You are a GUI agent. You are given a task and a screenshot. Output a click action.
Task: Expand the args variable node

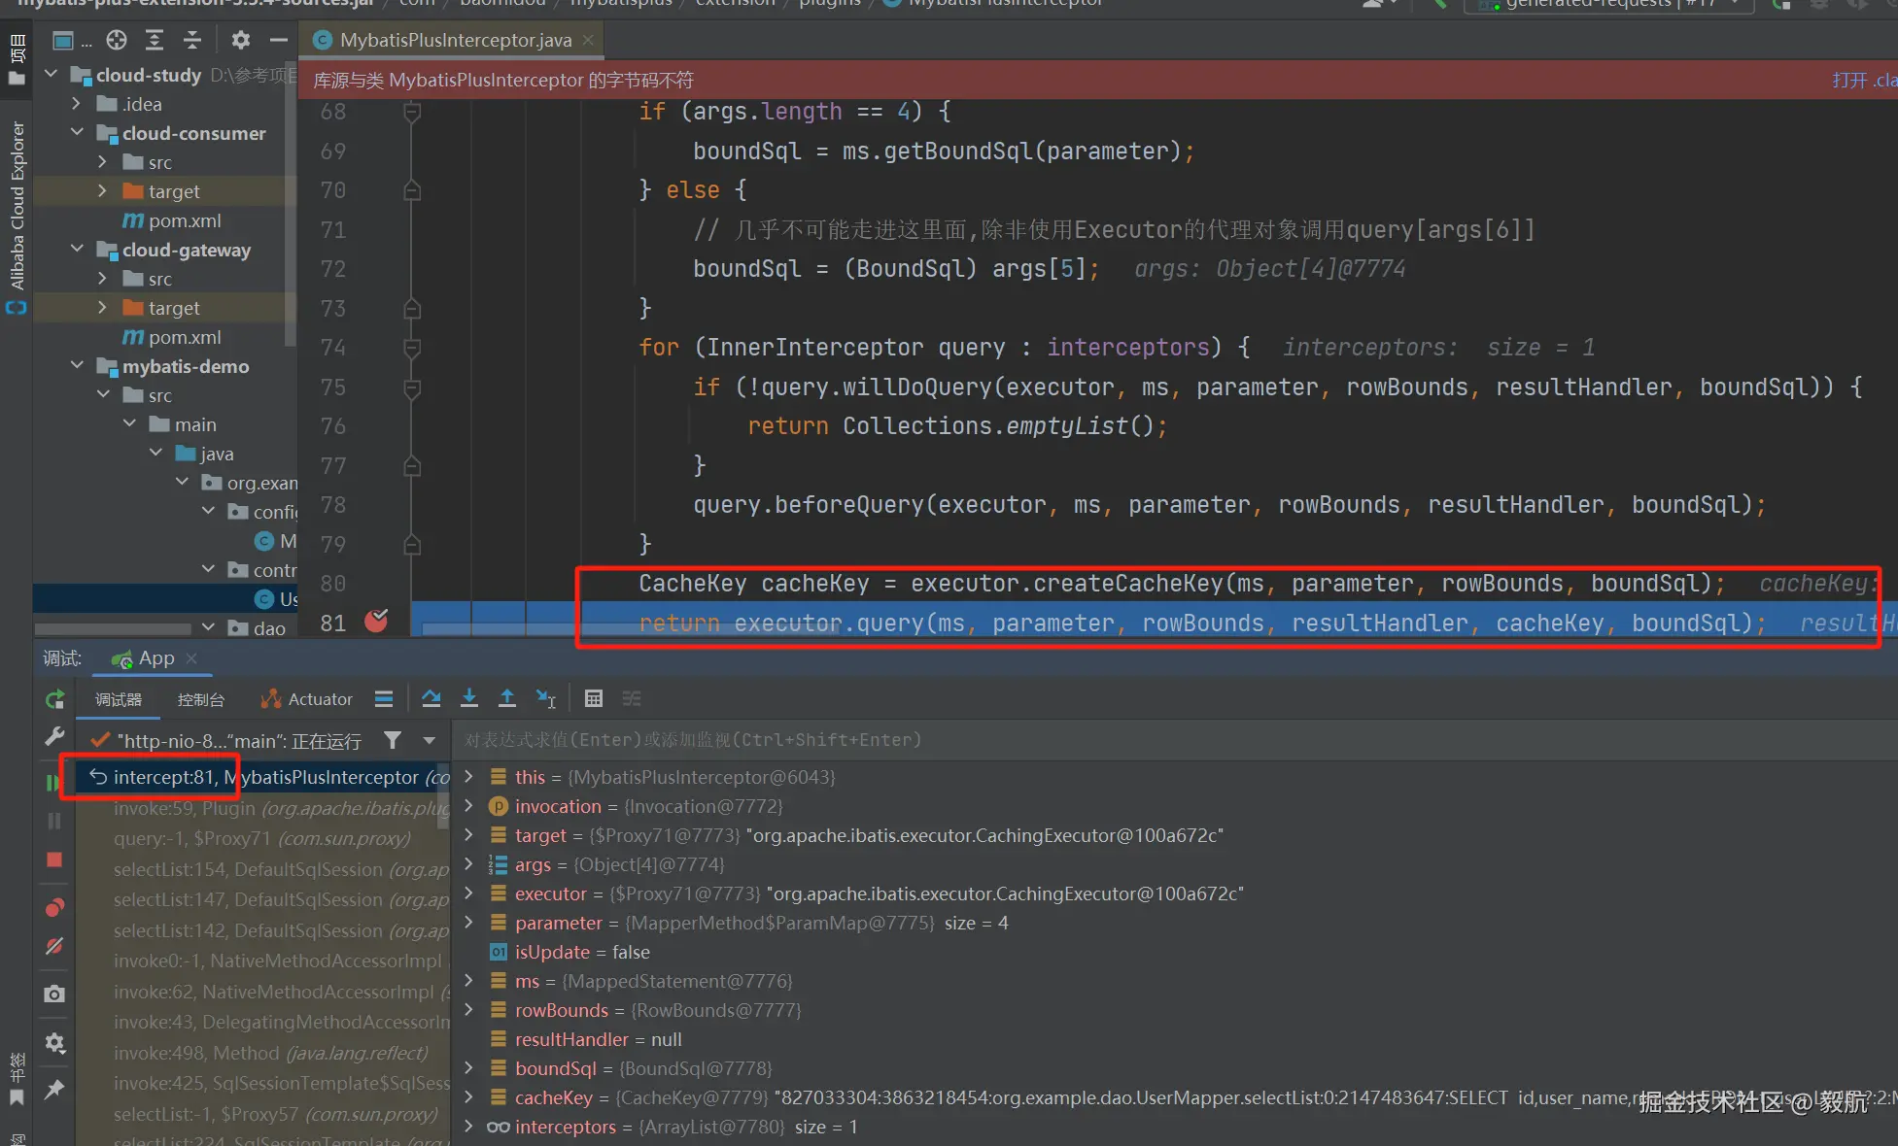(x=468, y=863)
